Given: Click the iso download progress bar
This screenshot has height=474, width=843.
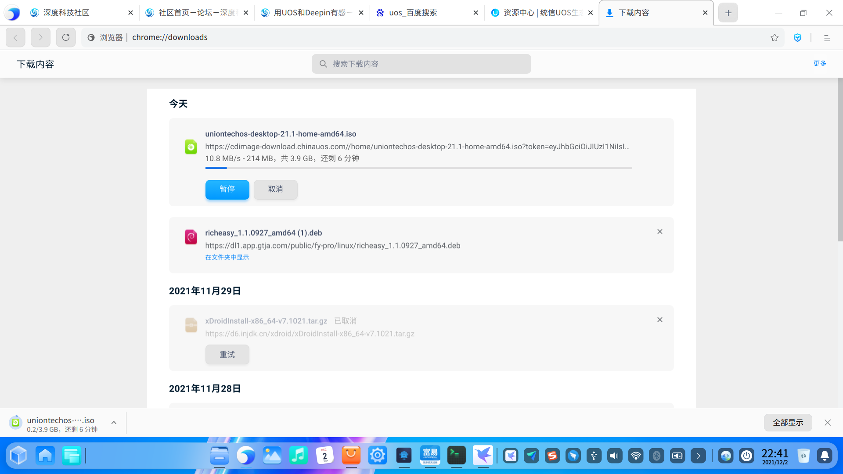Looking at the screenshot, I should (418, 168).
